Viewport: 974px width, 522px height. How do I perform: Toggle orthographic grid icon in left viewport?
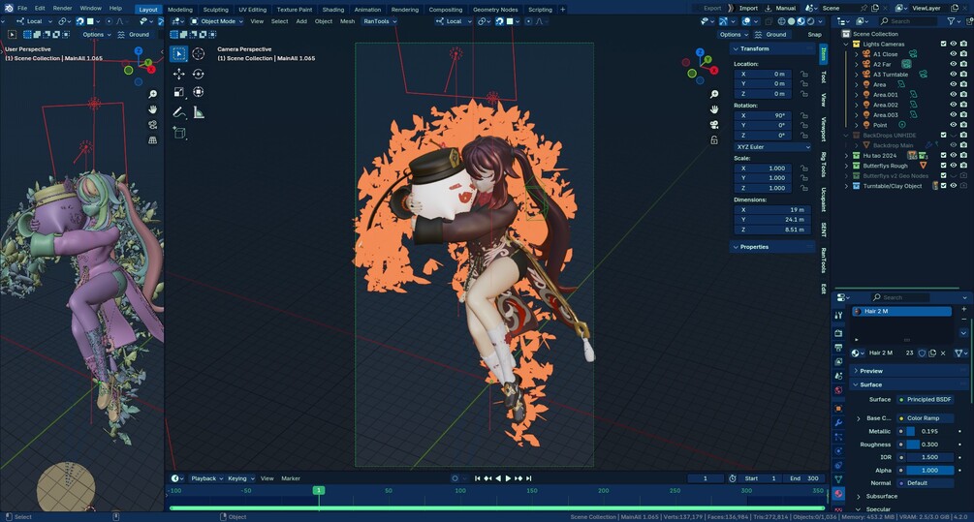[x=152, y=140]
